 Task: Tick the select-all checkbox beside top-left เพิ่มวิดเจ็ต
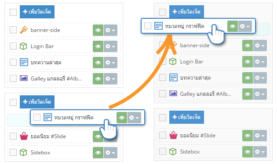[13, 12]
